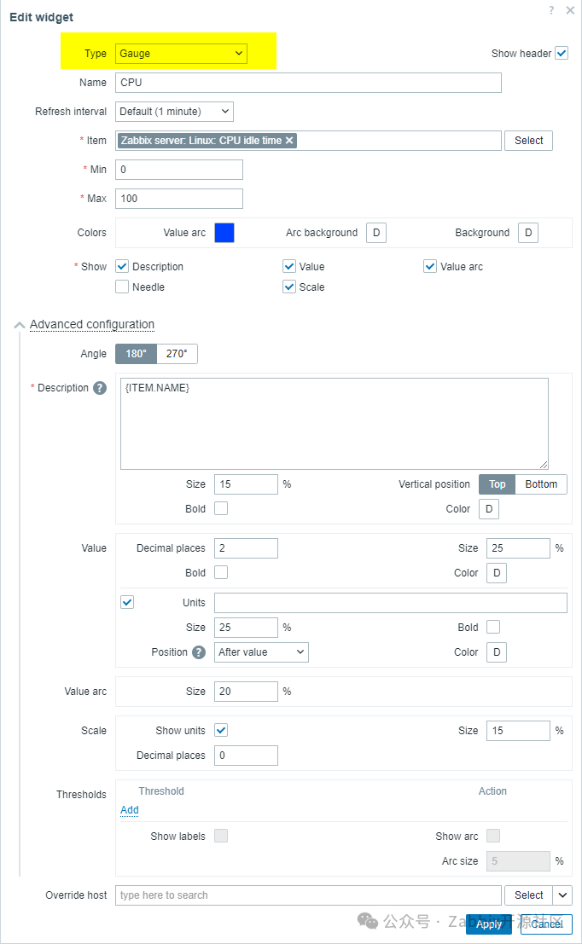Set vertical position to Top
Screen dimensions: 582x944
[x=497, y=484]
